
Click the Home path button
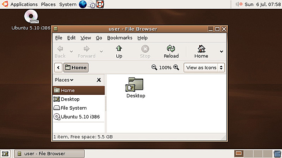tap(76, 68)
